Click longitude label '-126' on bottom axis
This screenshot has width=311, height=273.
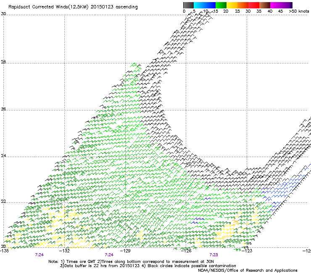coord(186,251)
